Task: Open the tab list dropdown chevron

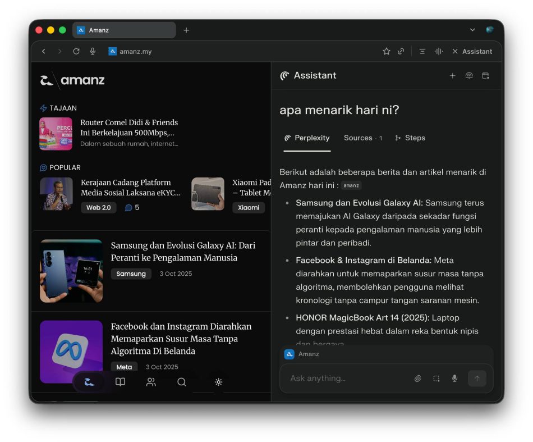Action: click(x=472, y=30)
